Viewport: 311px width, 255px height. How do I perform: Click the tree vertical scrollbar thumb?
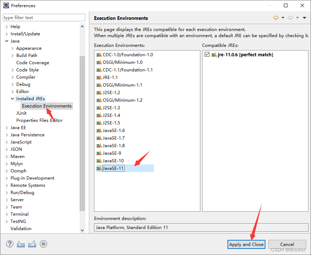tap(82, 133)
